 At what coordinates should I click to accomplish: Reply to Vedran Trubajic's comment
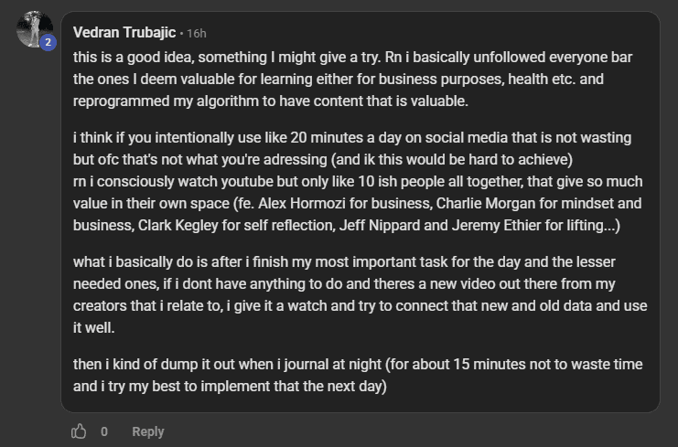point(147,431)
